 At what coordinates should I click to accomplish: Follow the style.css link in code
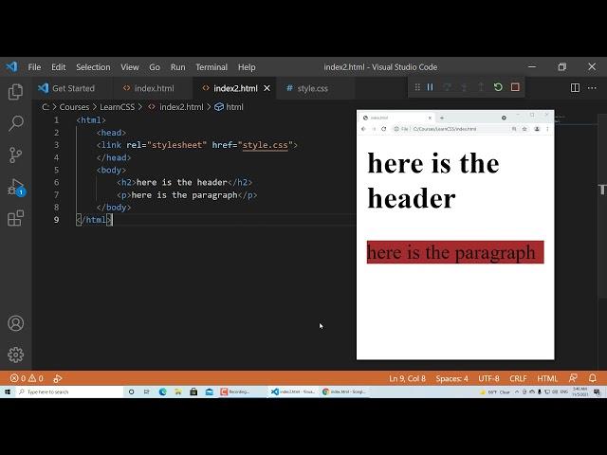coord(266,145)
